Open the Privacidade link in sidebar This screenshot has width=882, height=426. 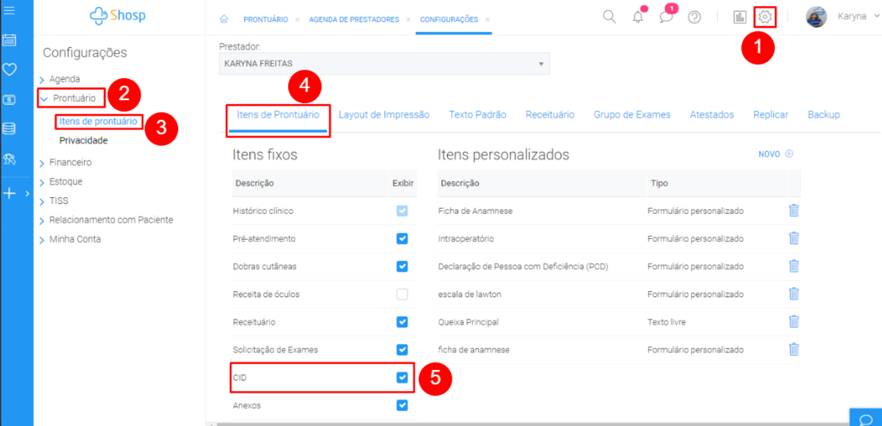(x=83, y=141)
